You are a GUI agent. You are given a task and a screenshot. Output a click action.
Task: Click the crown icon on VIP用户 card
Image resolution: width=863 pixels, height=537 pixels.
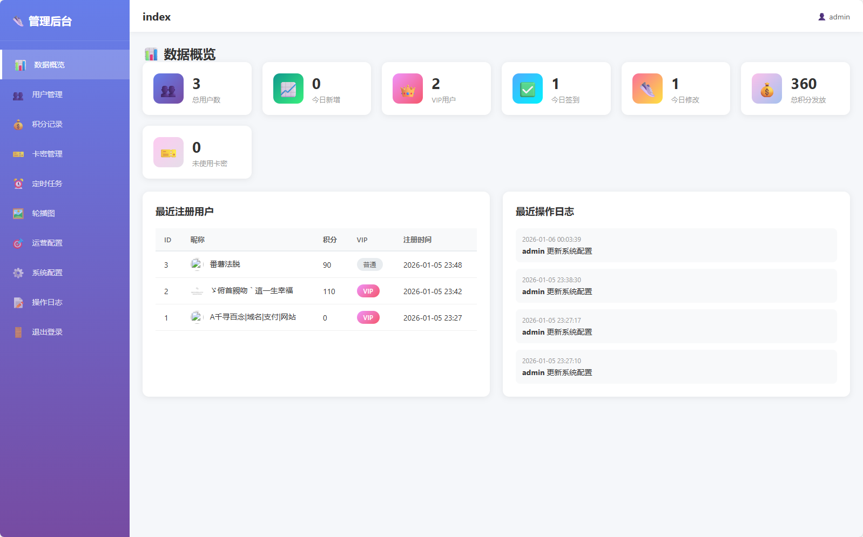pyautogui.click(x=408, y=89)
